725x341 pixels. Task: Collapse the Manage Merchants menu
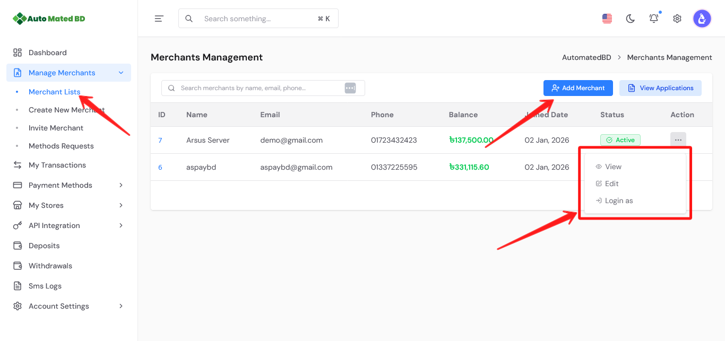point(121,73)
